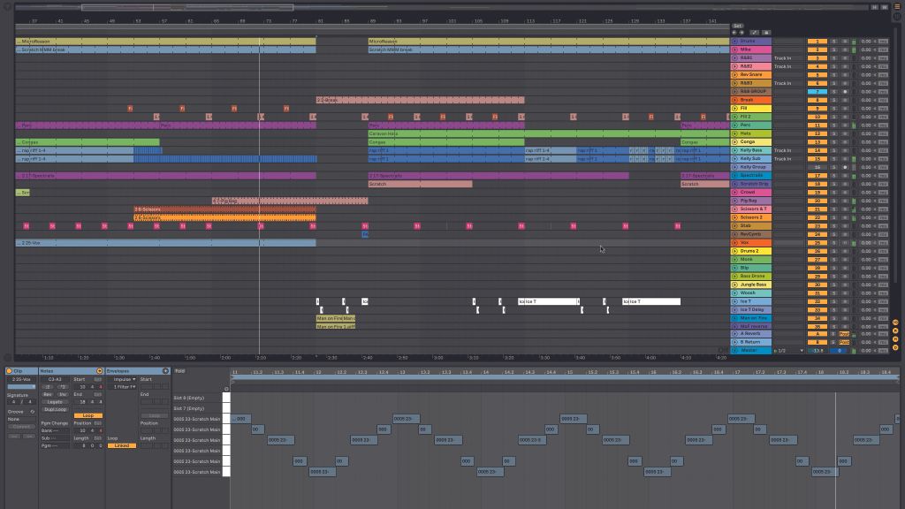905x509 pixels.
Task: Click Master track volume value
Action: click(818, 350)
